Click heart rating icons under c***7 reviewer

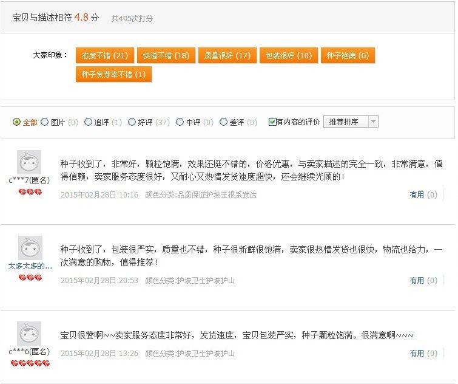point(30,192)
